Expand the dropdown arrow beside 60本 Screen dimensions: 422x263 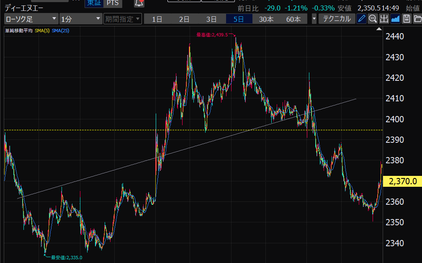[x=314, y=19]
